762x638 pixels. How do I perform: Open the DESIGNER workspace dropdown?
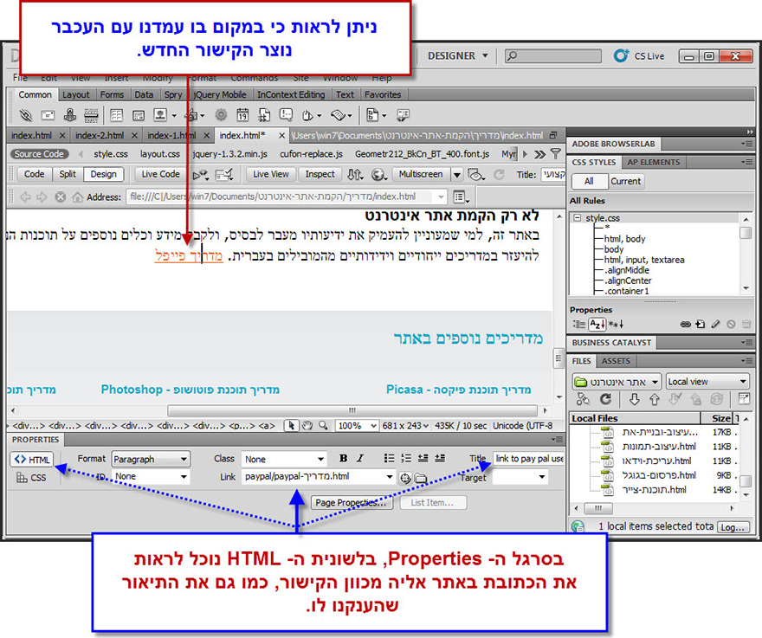coord(457,56)
